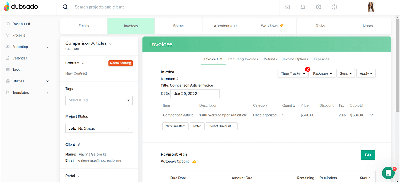The height and width of the screenshot is (183, 400).
Task: Switch to the Tasks tab
Action: 320,26
